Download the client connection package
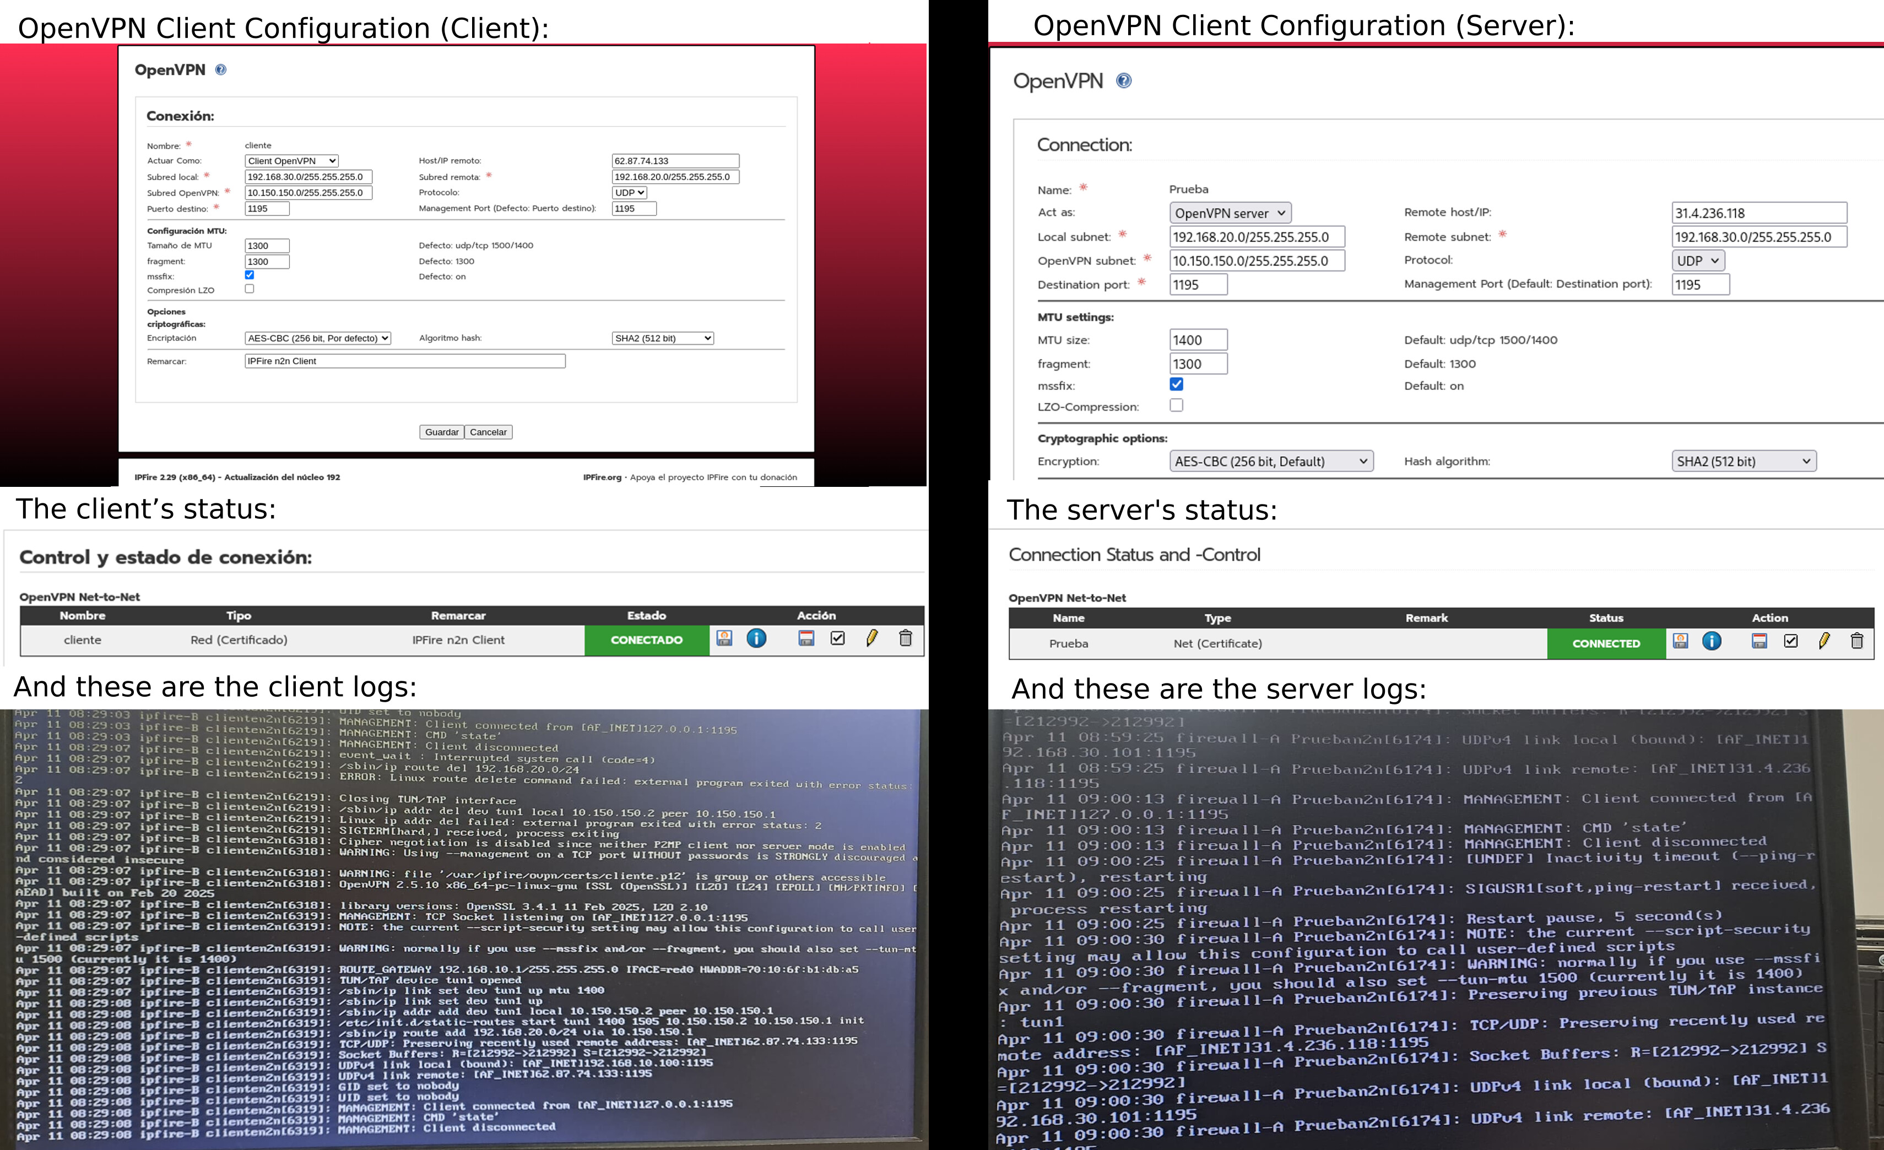 click(724, 638)
